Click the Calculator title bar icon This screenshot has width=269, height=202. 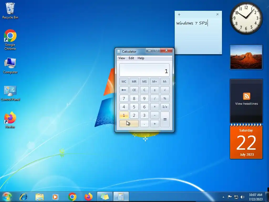coord(119,51)
